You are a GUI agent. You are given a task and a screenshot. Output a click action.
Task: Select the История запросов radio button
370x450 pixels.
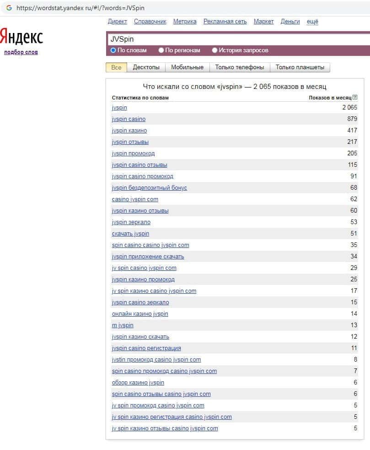point(214,50)
